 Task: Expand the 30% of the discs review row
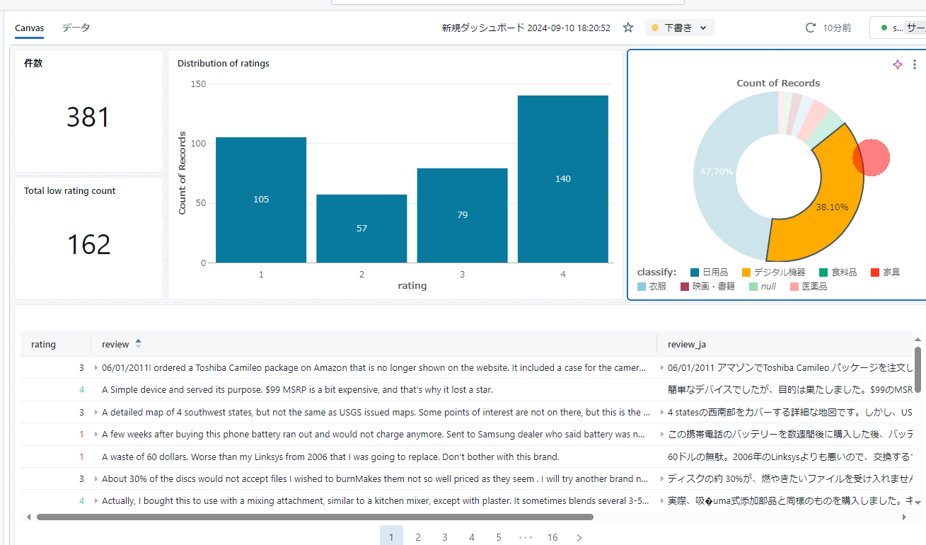click(x=96, y=478)
